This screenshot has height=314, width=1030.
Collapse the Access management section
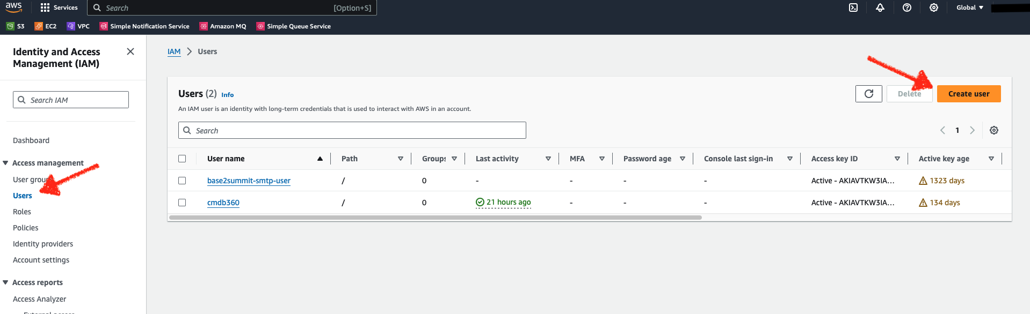(x=5, y=163)
